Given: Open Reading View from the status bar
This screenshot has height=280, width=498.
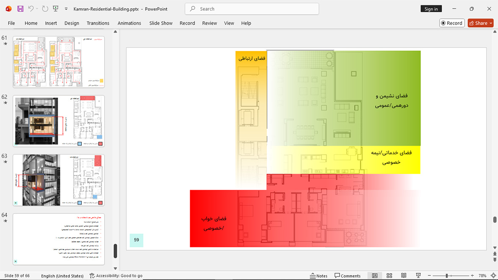Looking at the screenshot, I should pyautogui.click(x=404, y=275).
